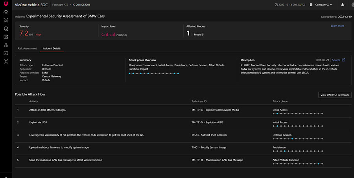
Task: Click the VicOne Vehicle SOC title
Action: coord(31,5)
